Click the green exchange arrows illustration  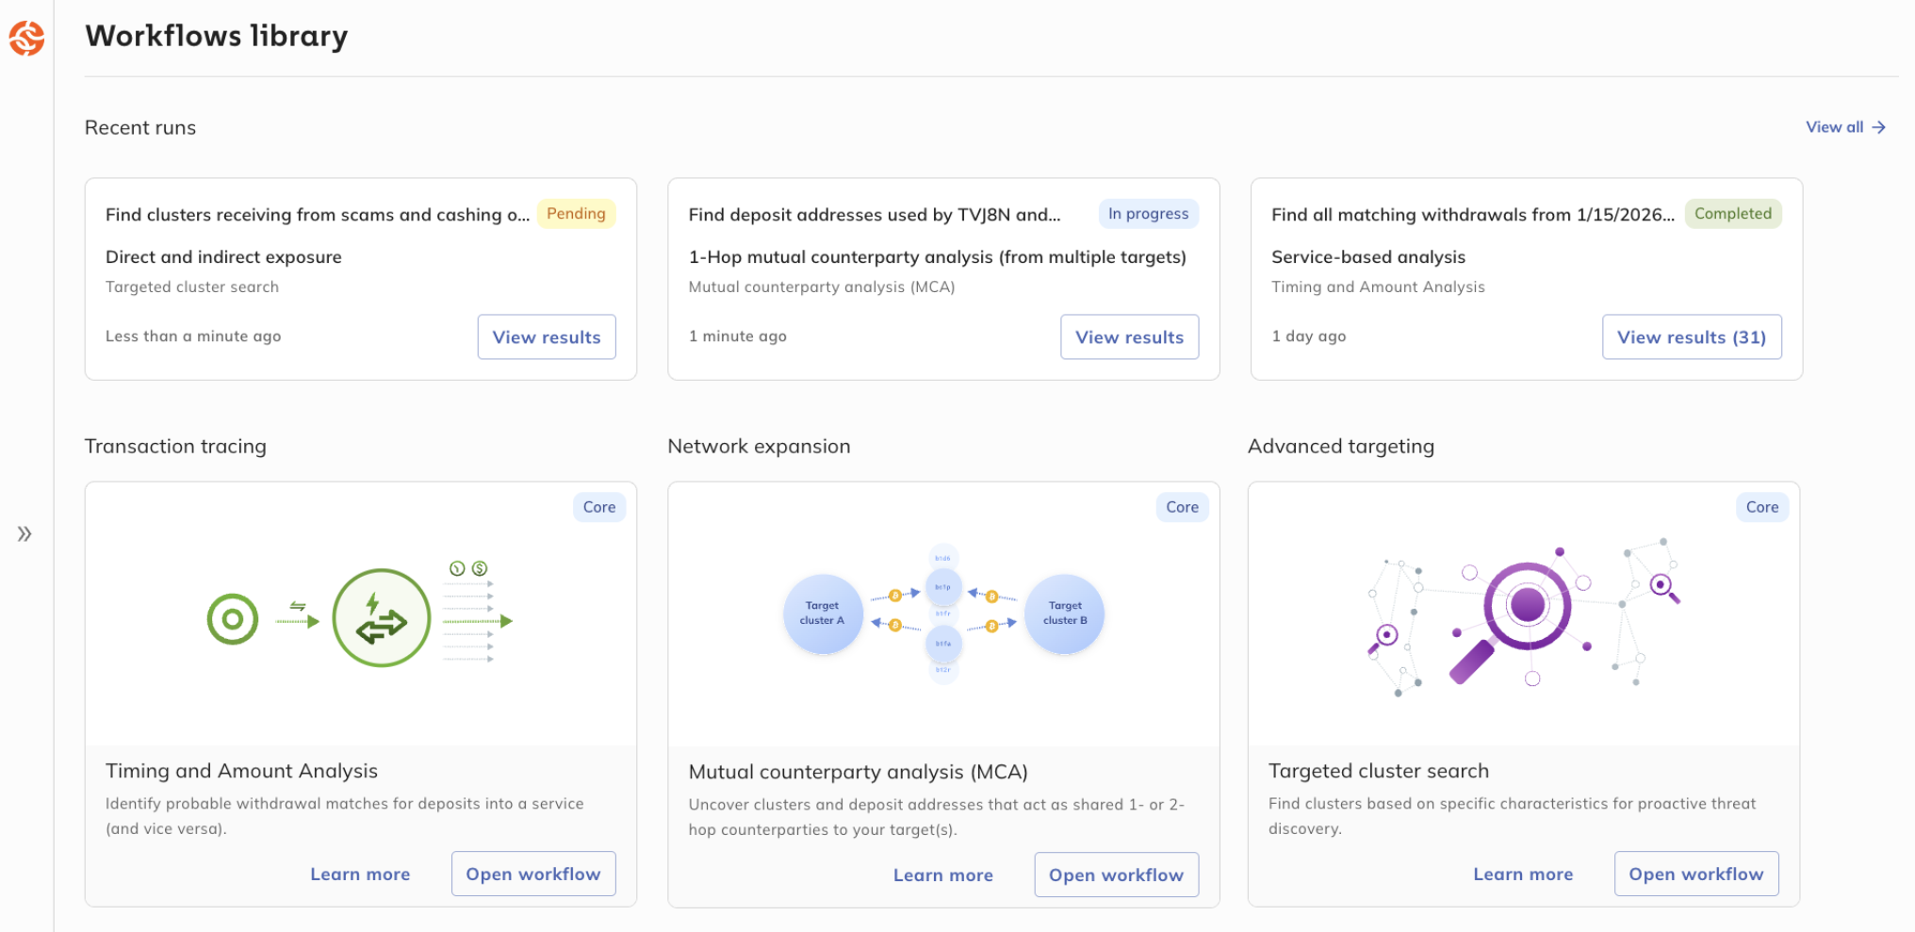[381, 617]
